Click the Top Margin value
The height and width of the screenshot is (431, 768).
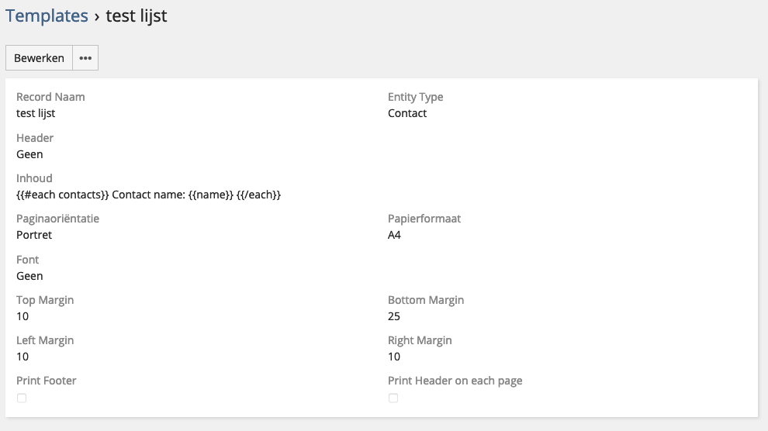[x=22, y=316]
